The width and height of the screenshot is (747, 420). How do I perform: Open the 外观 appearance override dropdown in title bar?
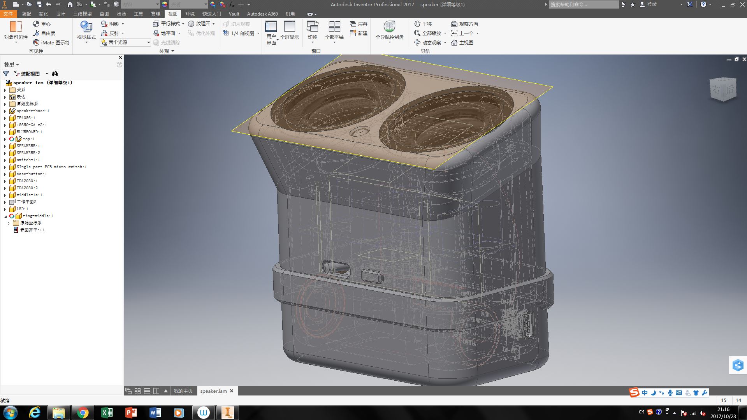coord(189,4)
